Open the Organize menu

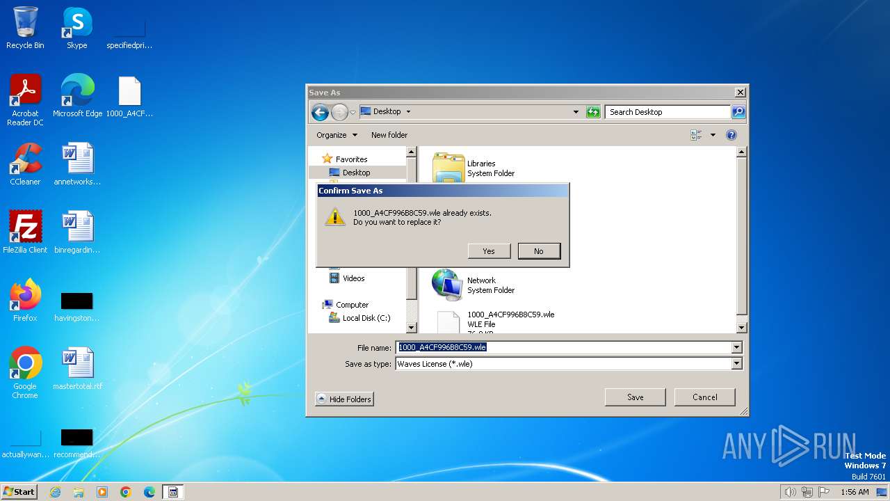[337, 135]
